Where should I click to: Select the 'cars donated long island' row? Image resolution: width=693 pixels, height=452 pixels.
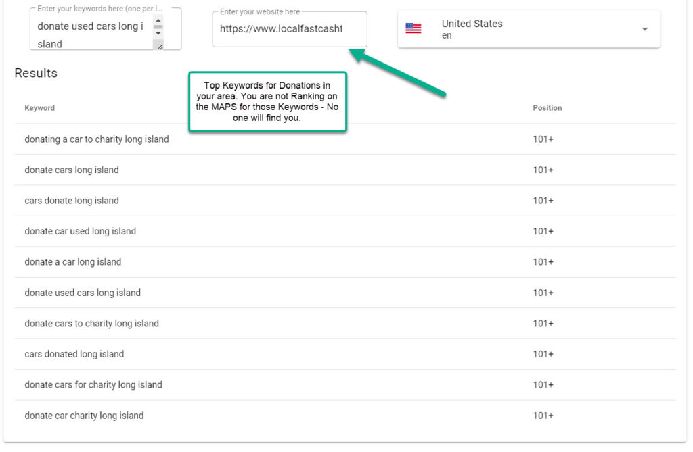pos(74,354)
